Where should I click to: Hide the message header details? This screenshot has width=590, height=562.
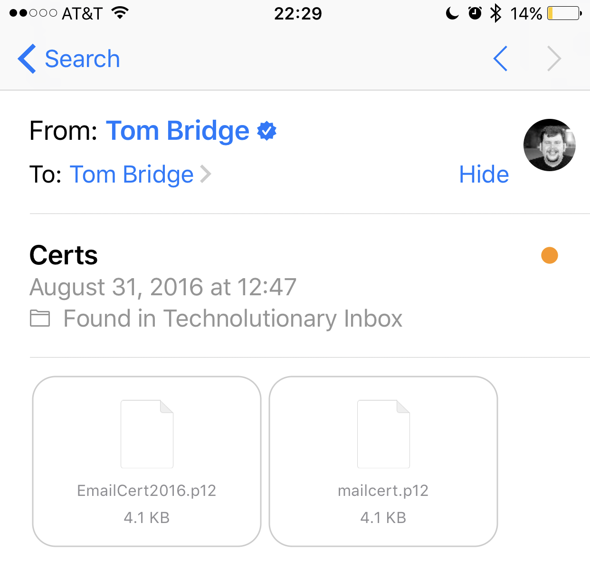[x=484, y=174]
